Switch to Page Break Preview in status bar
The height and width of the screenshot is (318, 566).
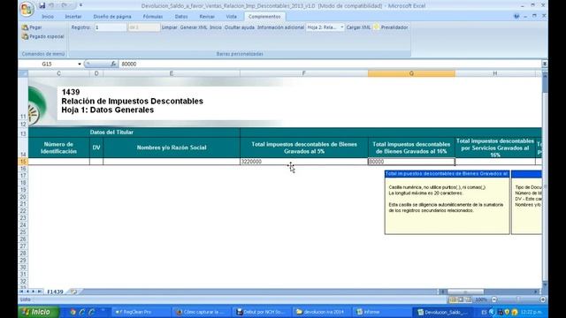pos(469,299)
